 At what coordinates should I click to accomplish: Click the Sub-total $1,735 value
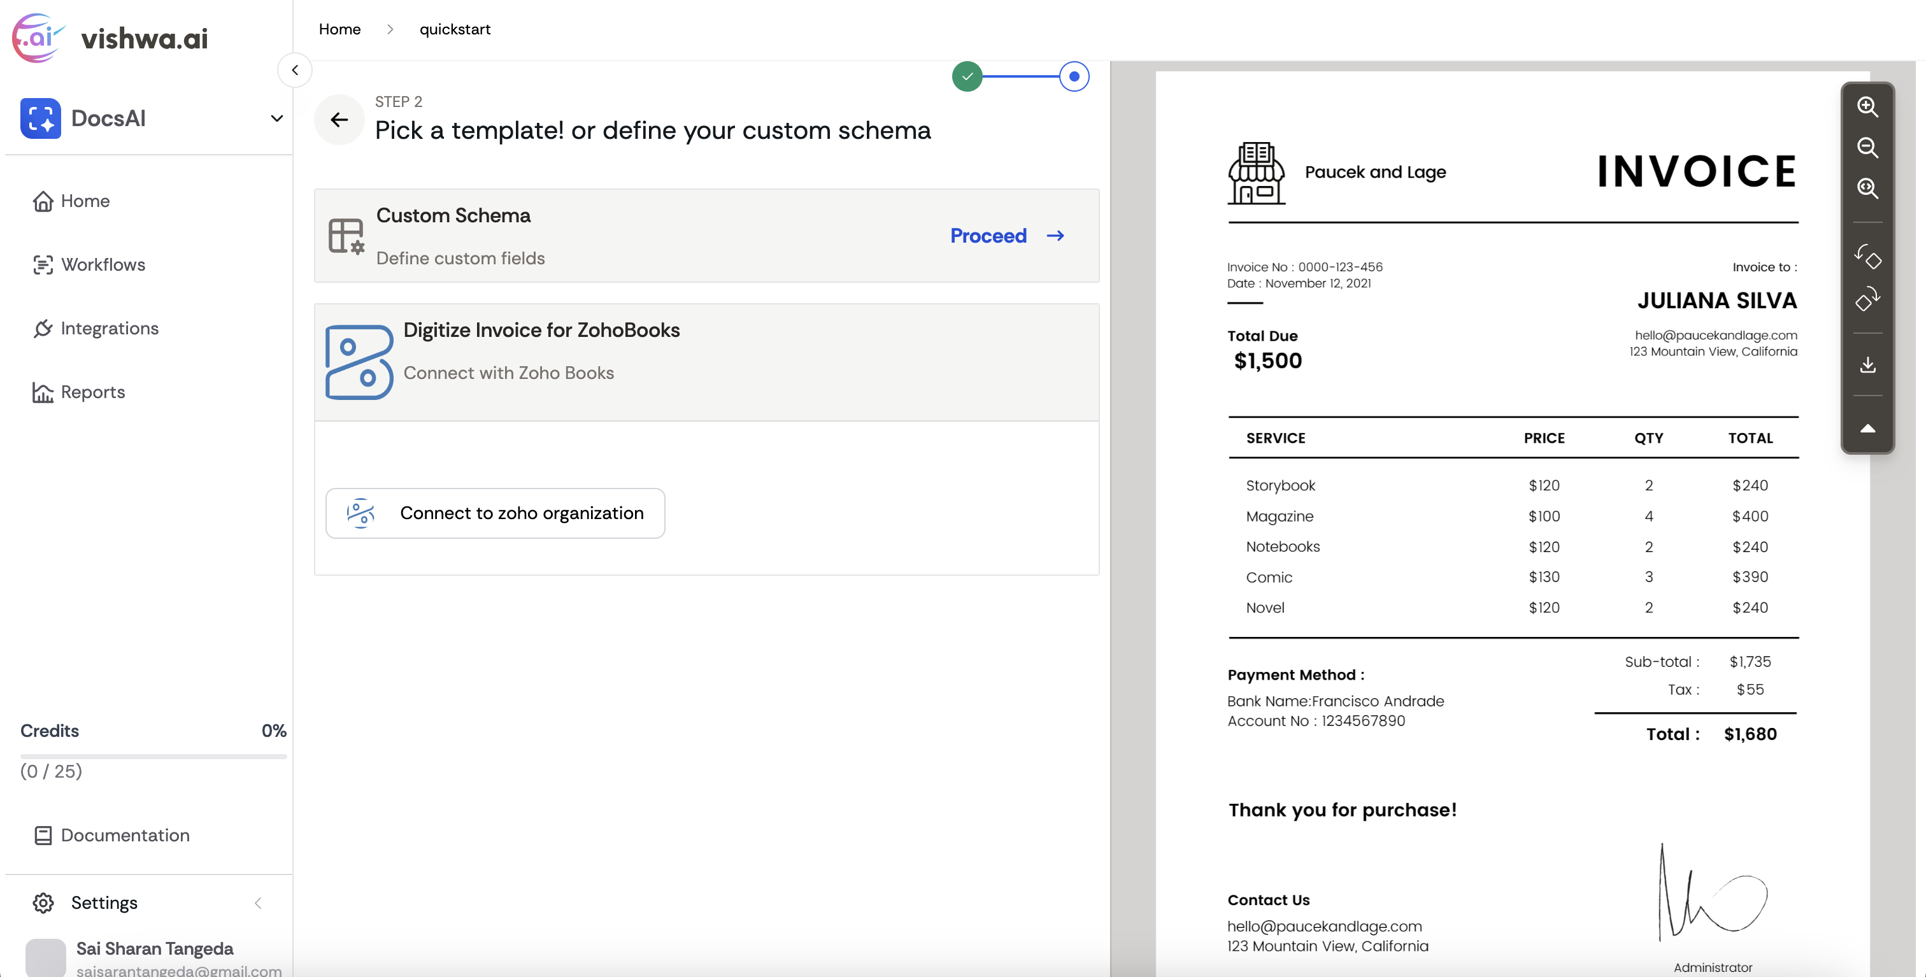click(1750, 662)
